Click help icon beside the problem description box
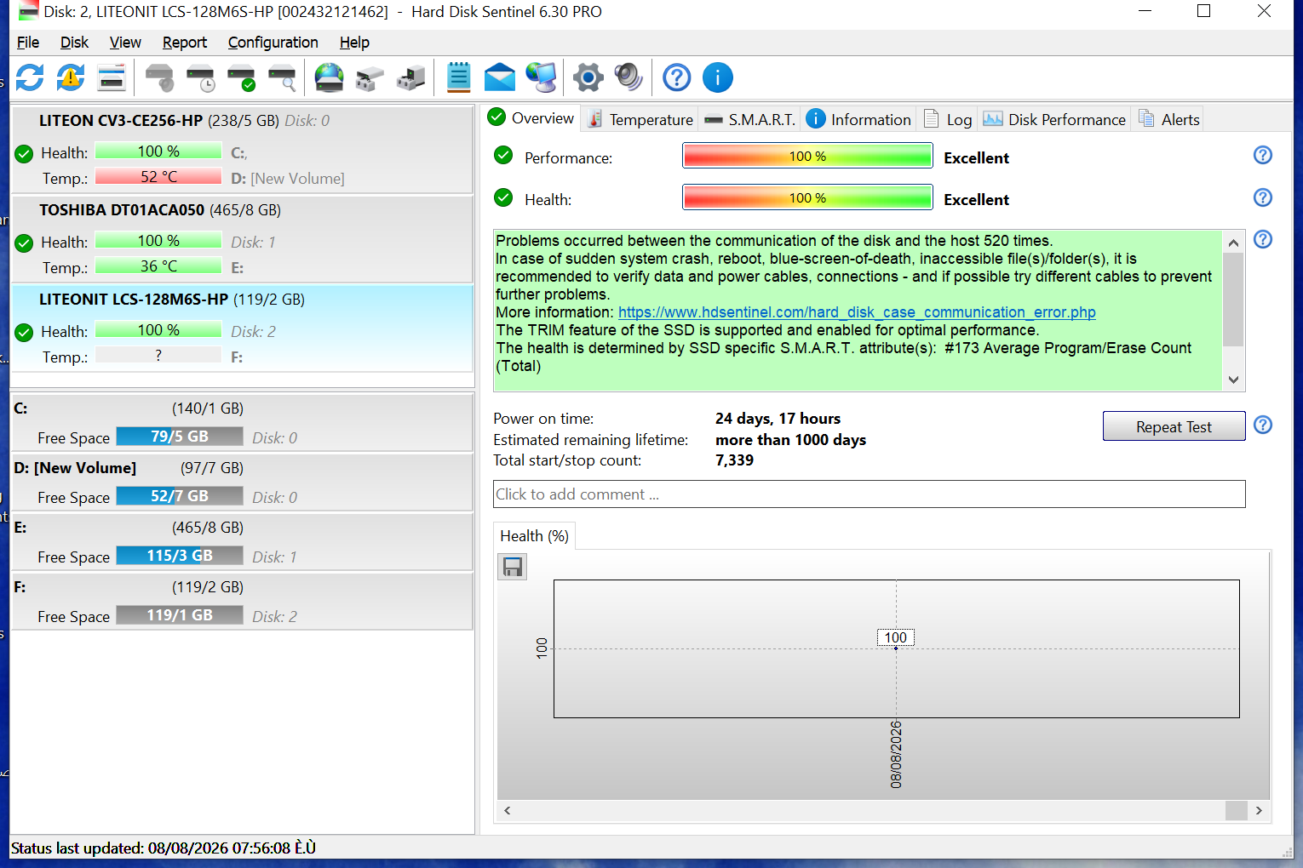This screenshot has height=868, width=1303. click(1263, 239)
